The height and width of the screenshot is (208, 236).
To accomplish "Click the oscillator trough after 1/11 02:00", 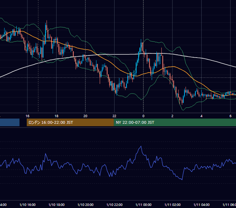I will pyautogui.click(x=182, y=180).
